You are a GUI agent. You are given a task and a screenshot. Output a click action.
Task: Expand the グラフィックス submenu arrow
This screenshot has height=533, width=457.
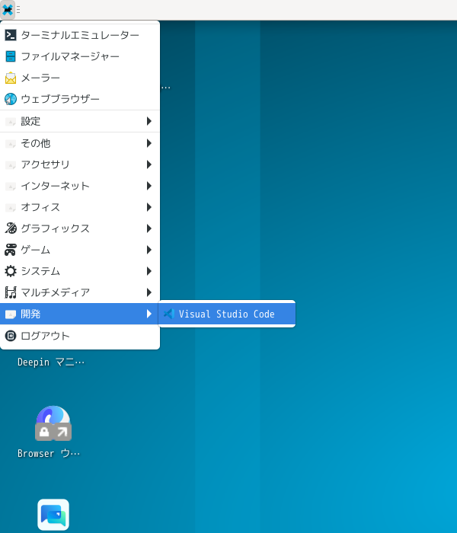coord(149,228)
